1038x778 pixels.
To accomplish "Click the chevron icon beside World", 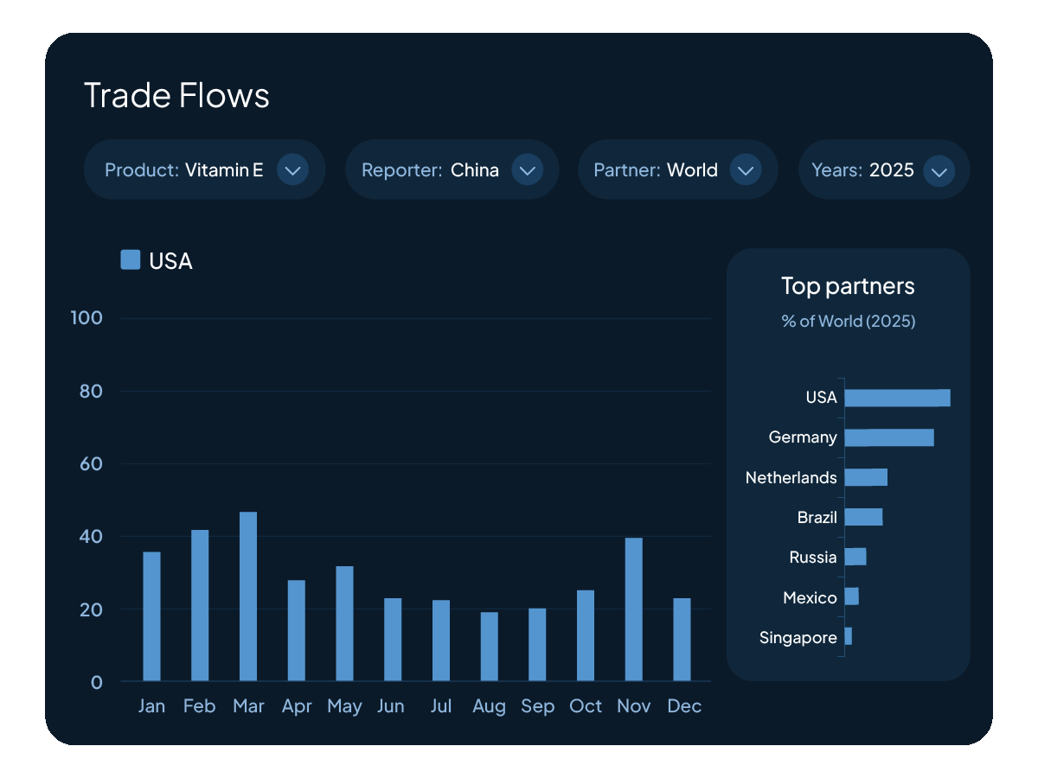I will click(x=746, y=170).
